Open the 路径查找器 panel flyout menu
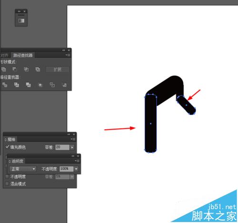238x223 pixels. tap(68, 55)
